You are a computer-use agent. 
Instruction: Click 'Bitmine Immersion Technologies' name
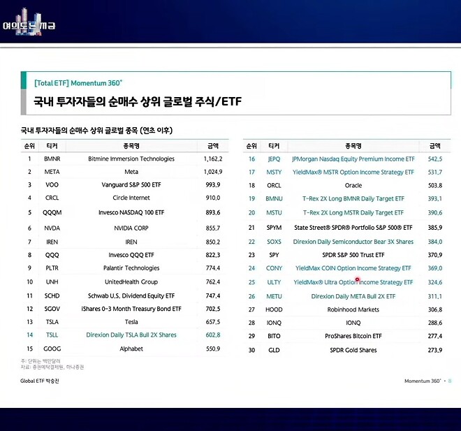(x=131, y=159)
